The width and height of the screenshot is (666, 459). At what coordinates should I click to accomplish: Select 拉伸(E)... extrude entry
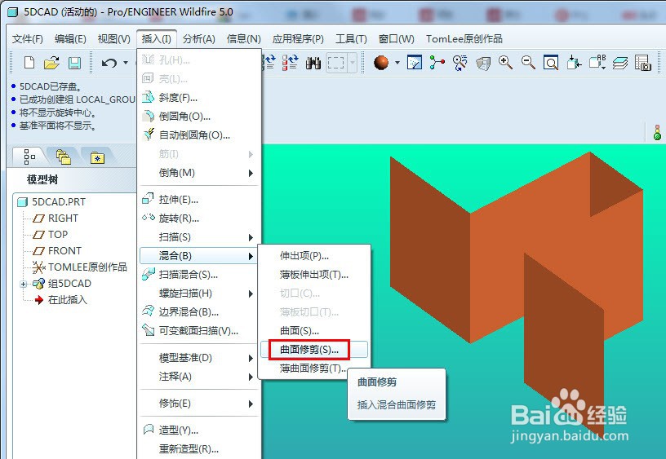coord(199,200)
